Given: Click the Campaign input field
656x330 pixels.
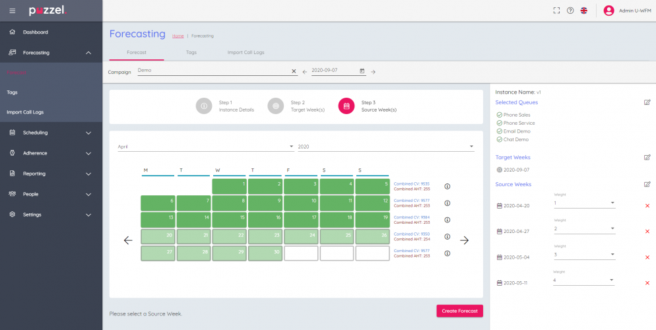Looking at the screenshot, I should tap(213, 71).
